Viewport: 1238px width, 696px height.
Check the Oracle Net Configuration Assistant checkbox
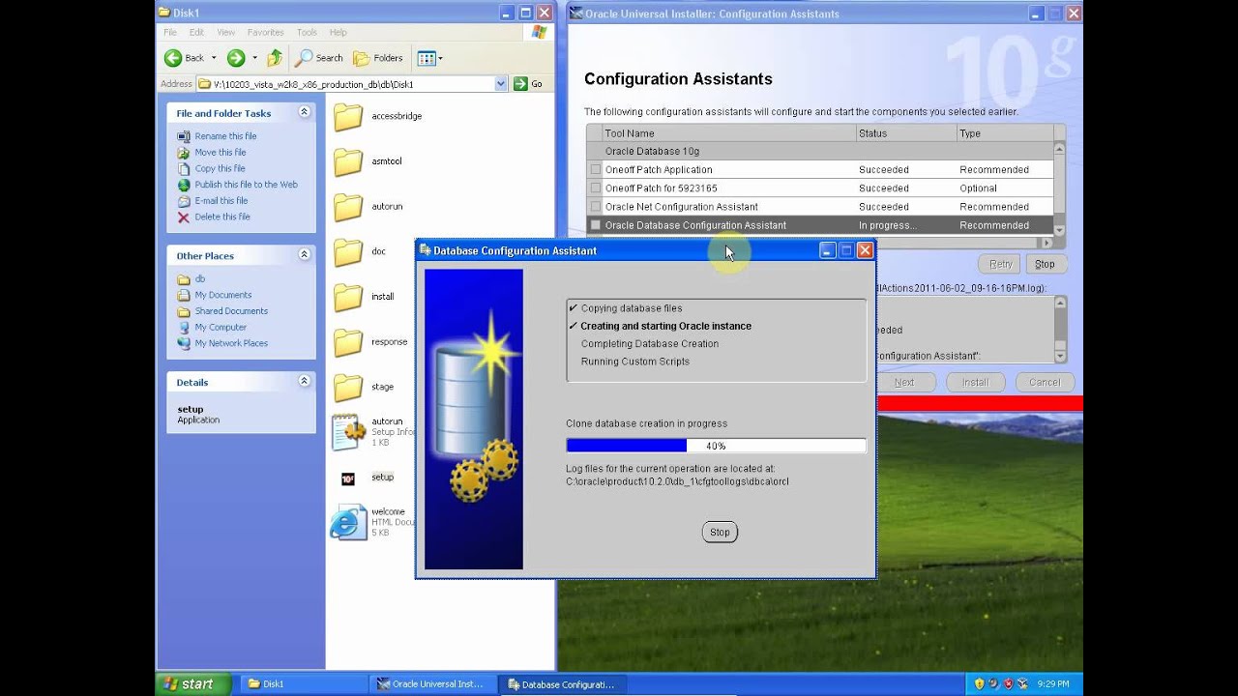point(596,207)
